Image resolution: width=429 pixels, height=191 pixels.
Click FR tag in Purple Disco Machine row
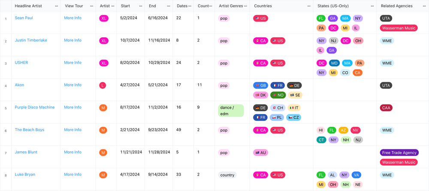pos(260,118)
